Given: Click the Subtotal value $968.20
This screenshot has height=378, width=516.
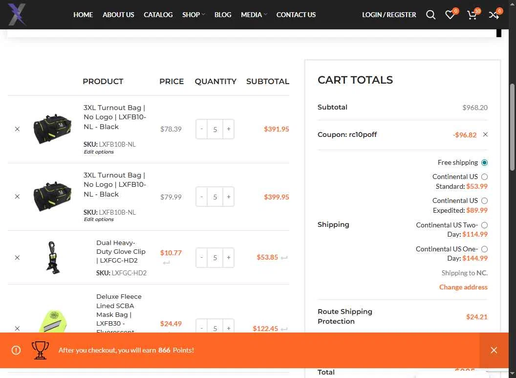Looking at the screenshot, I should [x=475, y=108].
